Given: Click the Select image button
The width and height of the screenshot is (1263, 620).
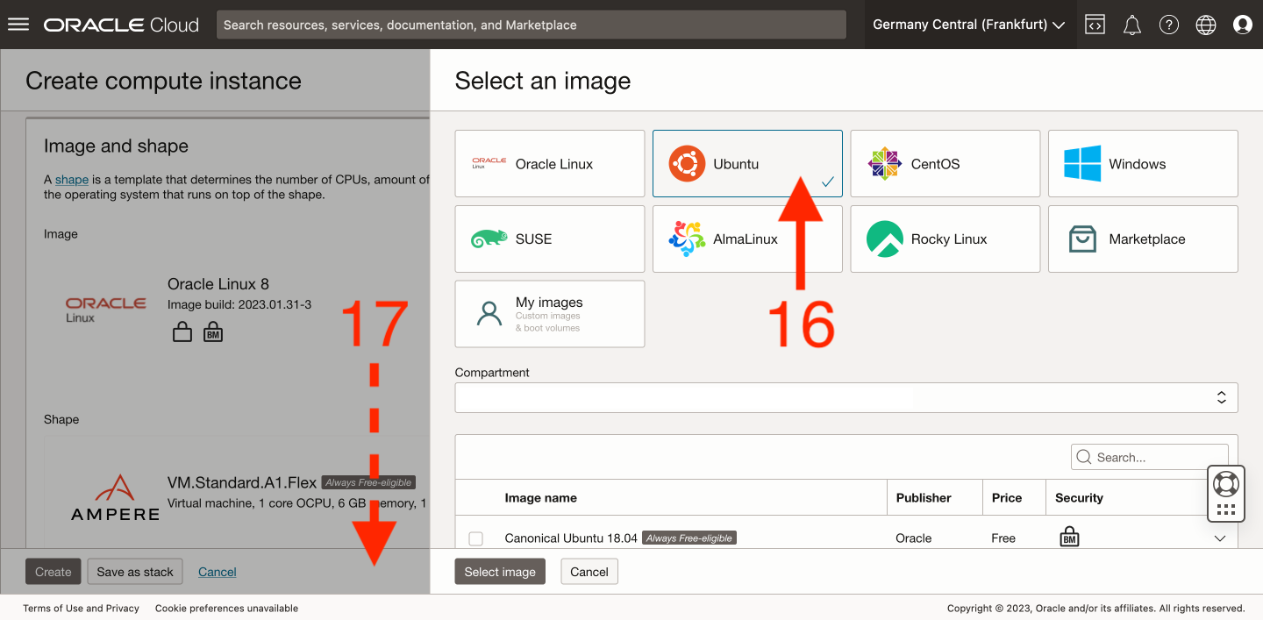Looking at the screenshot, I should tap(500, 572).
